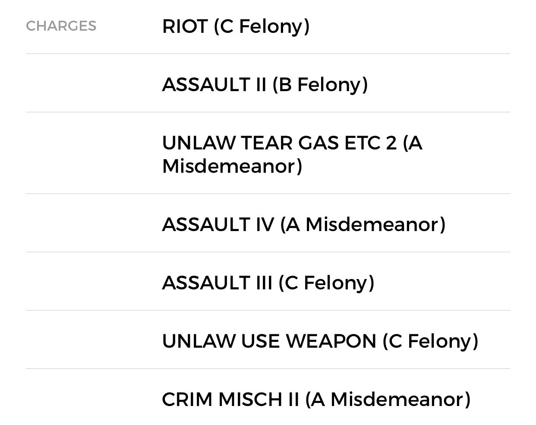Select the RIOT charge name

pyautogui.click(x=185, y=26)
